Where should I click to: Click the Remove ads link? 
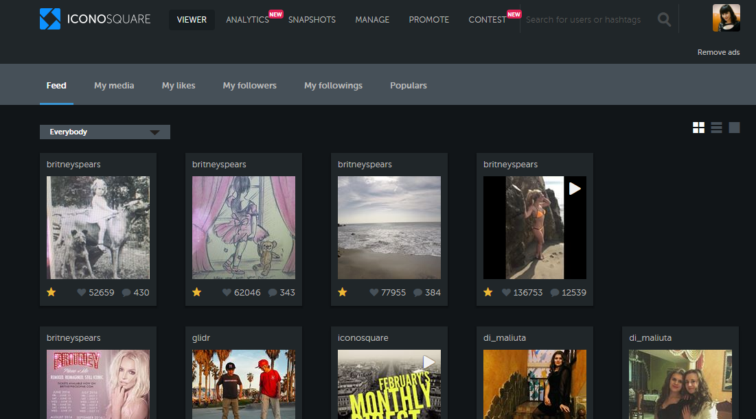click(x=718, y=53)
